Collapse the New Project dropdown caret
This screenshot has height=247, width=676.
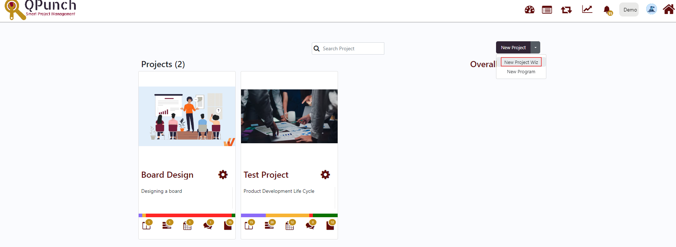535,47
